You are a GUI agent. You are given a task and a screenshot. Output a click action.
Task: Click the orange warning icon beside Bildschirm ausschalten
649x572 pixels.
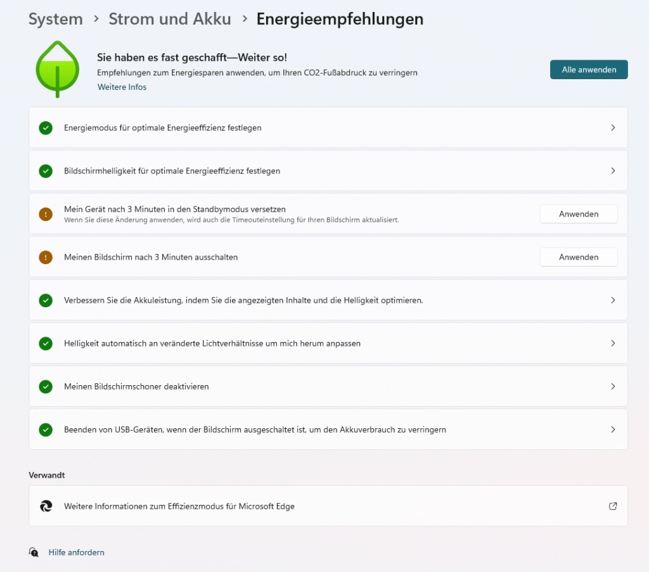pyautogui.click(x=45, y=257)
